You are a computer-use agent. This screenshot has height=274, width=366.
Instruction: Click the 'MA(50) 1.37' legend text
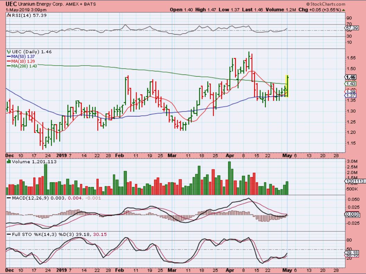(x=23, y=56)
